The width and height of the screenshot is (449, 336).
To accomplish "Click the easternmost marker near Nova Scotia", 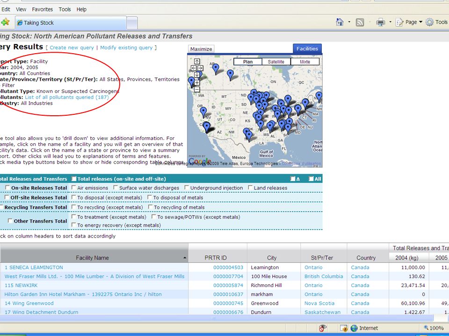I will point(319,97).
